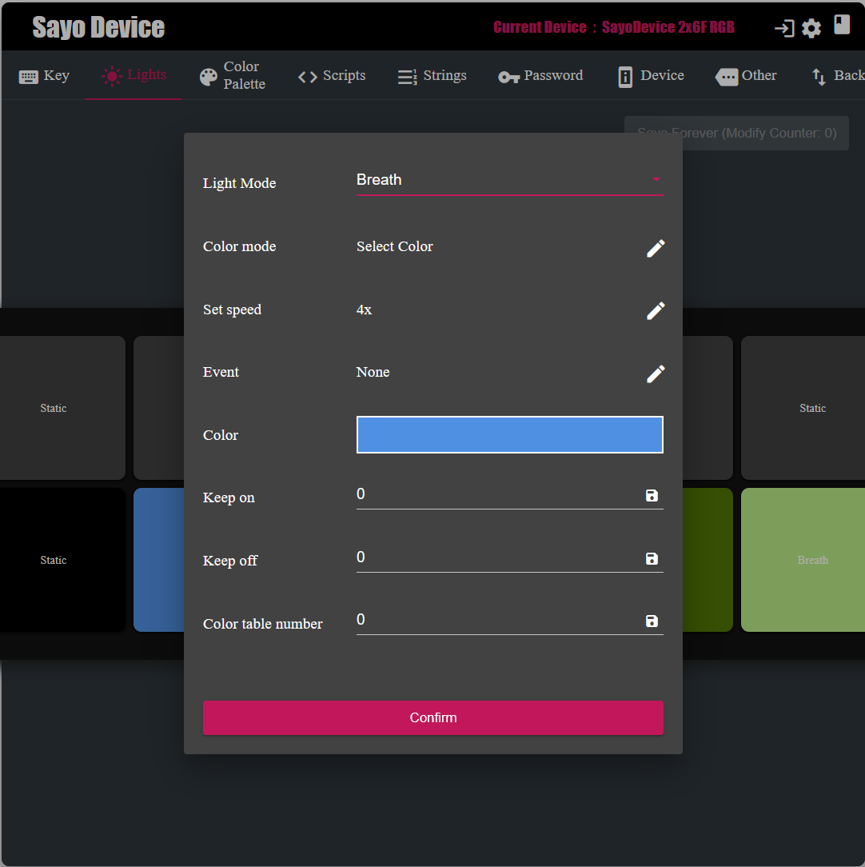Click the Keep off input field

(x=497, y=557)
